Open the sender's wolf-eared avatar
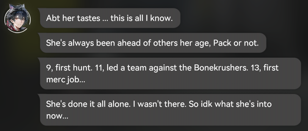This screenshot has width=308, height=131. pos(18,19)
